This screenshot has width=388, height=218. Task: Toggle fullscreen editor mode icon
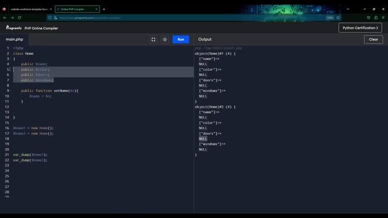(153, 39)
